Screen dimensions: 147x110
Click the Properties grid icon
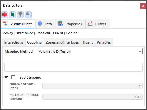tap(60, 23)
